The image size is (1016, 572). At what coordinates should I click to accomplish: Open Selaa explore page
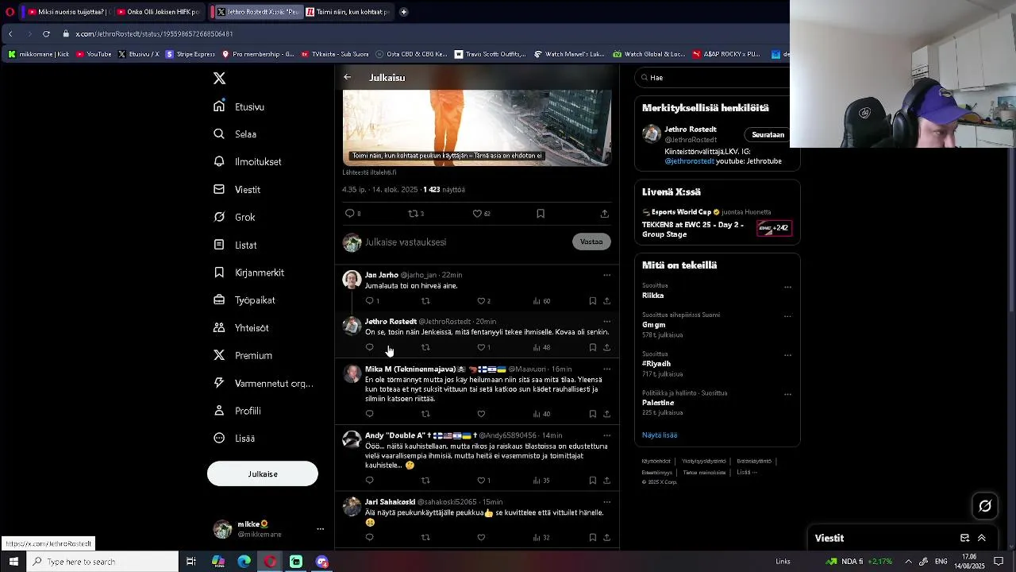coord(235,134)
